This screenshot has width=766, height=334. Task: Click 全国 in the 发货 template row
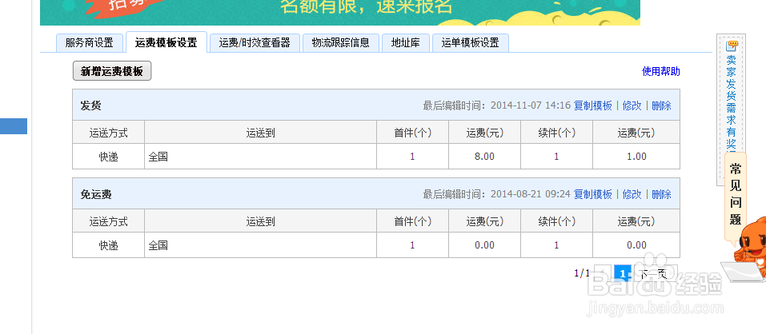158,157
